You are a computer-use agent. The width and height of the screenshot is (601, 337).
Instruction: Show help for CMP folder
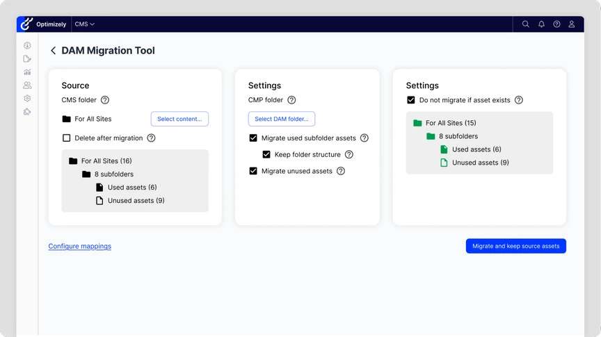pos(291,100)
